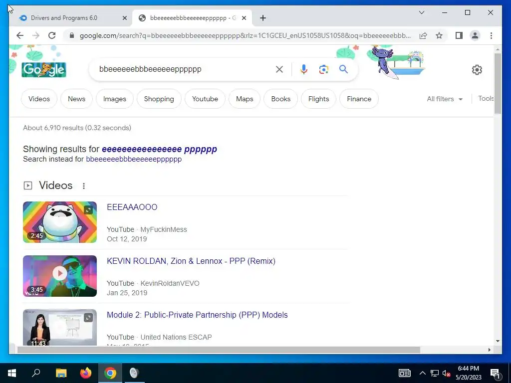
Task: Close the bbeeeeeebbbeeeeeepppppp search tab
Action: [244, 18]
